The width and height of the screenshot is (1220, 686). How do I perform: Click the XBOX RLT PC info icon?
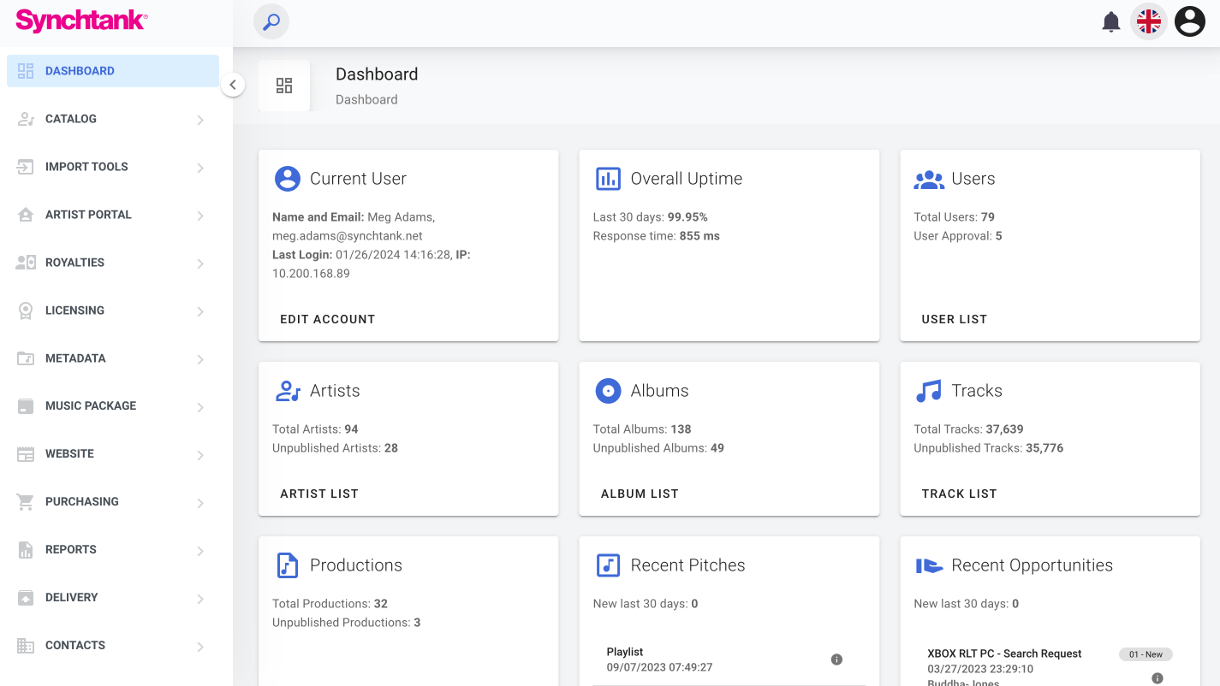pyautogui.click(x=1157, y=678)
